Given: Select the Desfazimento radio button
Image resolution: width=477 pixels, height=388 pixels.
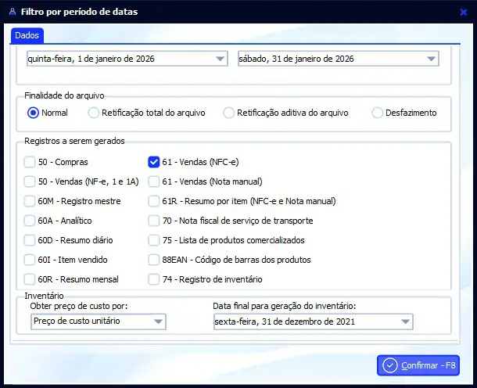Looking at the screenshot, I should [x=378, y=113].
